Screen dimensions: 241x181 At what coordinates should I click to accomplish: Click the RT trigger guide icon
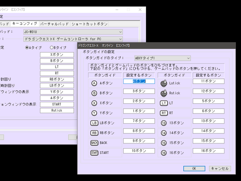164,113
